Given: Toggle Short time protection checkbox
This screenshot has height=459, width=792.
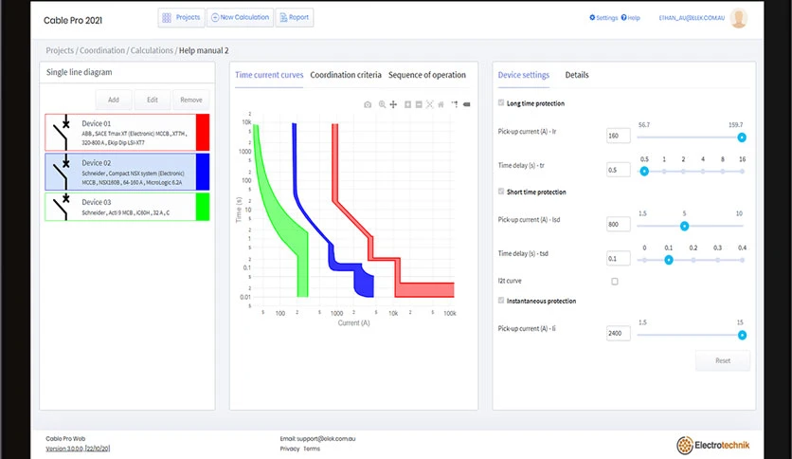Looking at the screenshot, I should [x=501, y=191].
